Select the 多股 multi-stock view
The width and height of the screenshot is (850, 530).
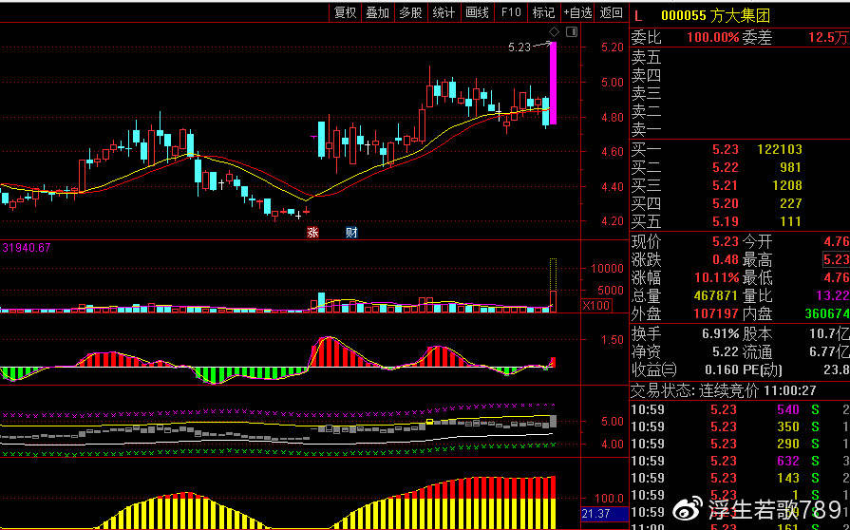pos(410,12)
